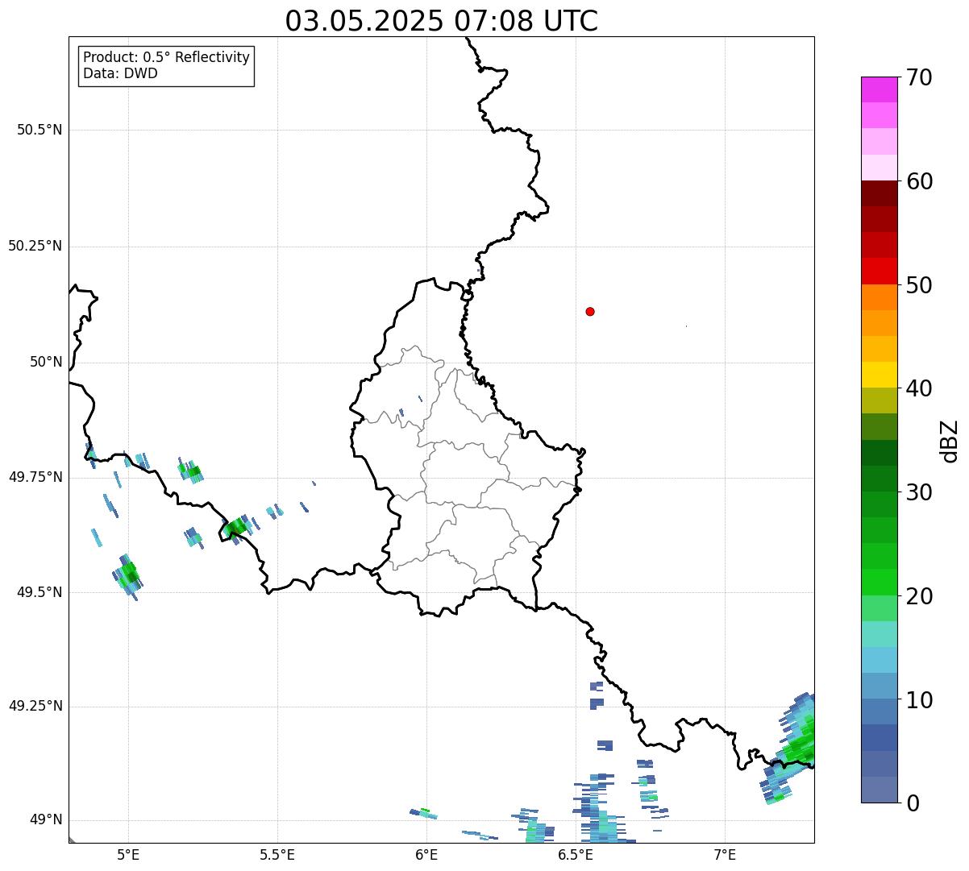Click the bright green swatch above 20
This screenshot has width=969, height=871.
879,583
